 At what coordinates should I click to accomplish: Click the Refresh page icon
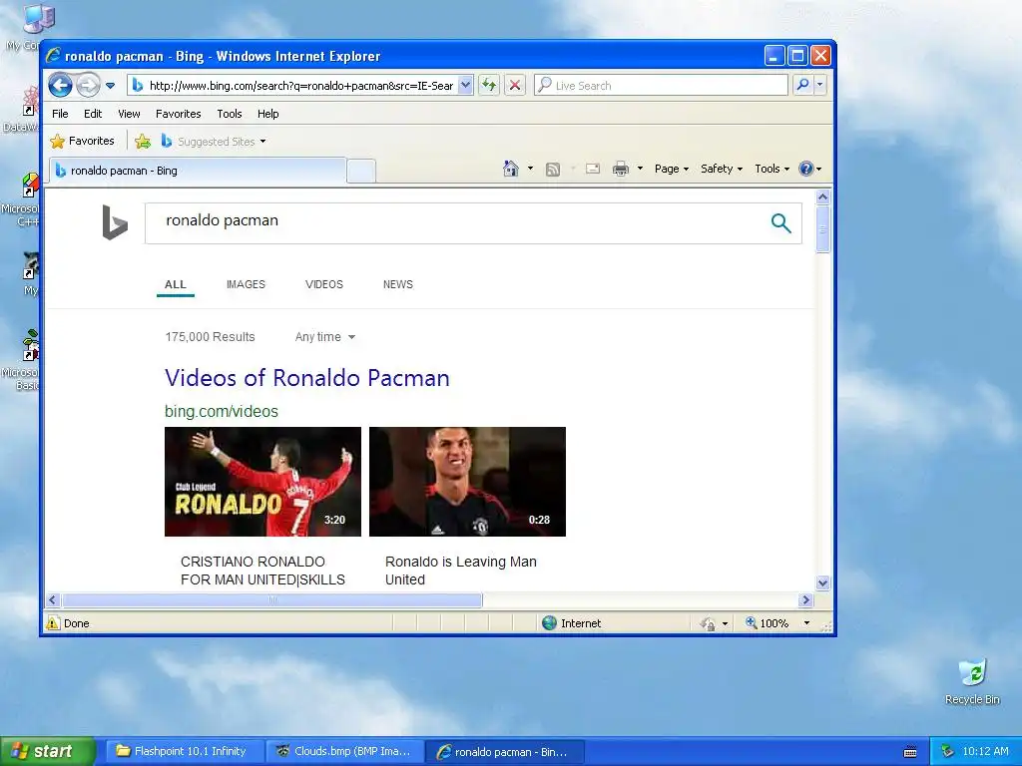(x=489, y=86)
